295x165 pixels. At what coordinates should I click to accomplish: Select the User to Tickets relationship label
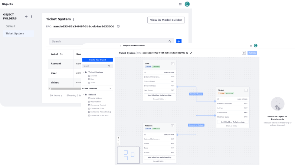196,94
